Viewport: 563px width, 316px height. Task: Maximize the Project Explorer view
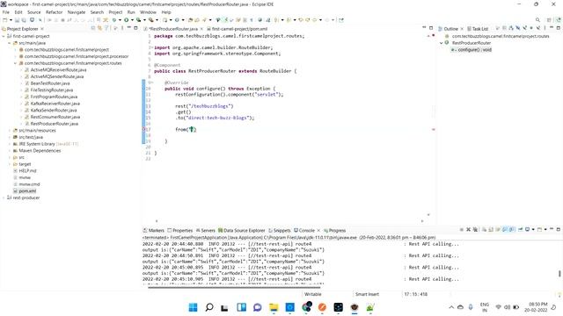click(x=135, y=28)
